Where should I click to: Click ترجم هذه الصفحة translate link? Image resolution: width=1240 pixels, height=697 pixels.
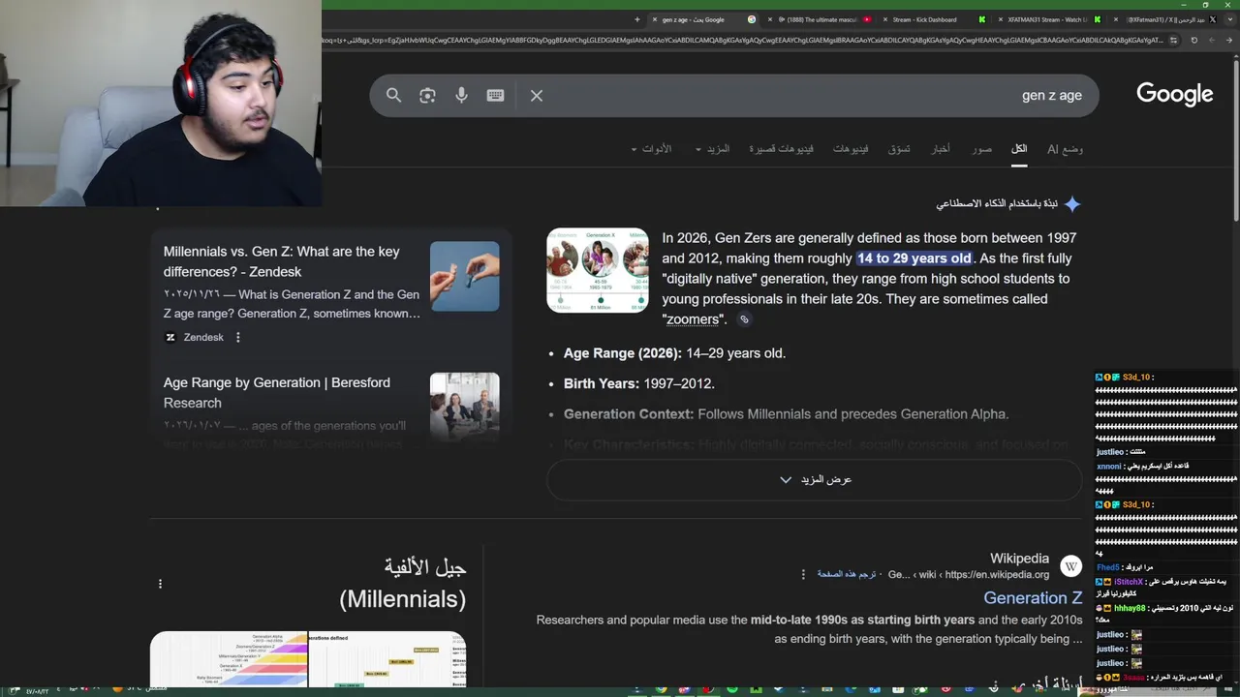tap(846, 574)
